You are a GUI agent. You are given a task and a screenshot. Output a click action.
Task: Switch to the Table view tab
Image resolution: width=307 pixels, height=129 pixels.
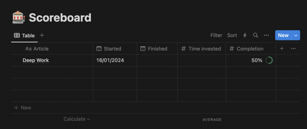[25, 36]
